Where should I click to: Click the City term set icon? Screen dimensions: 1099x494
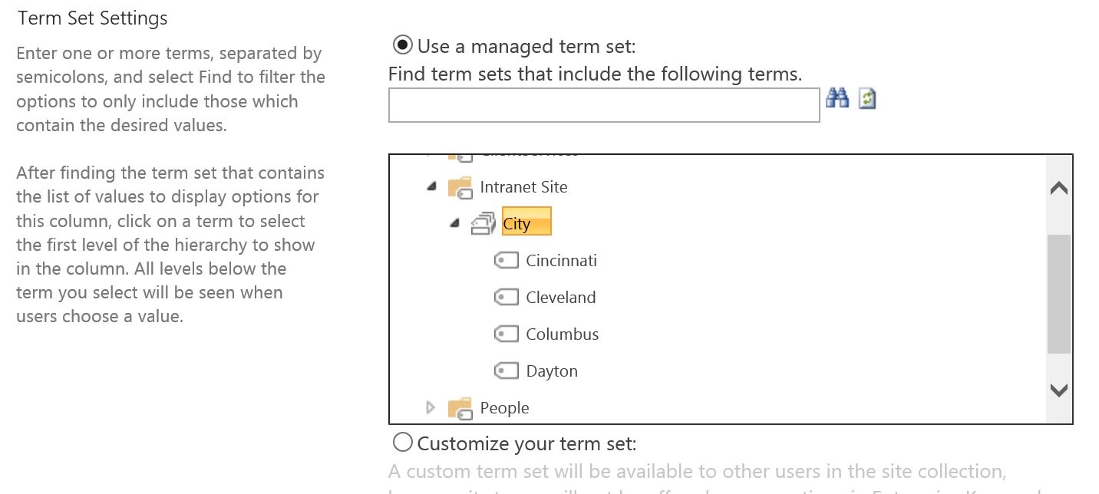(483, 223)
